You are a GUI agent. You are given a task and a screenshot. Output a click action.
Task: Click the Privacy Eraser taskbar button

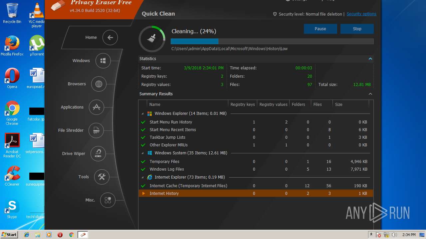click(83, 235)
